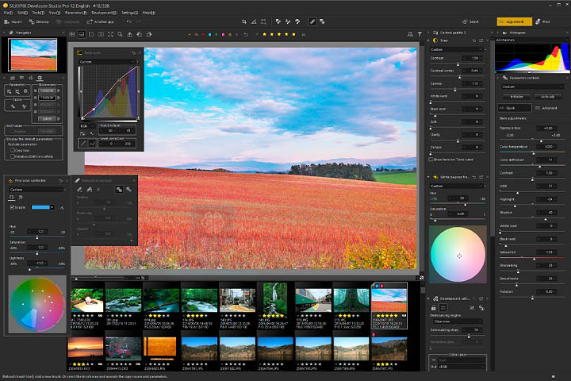Open the Tone curve Custom preset dropdown
Viewport: 571px width, 381px height.
tap(109, 62)
